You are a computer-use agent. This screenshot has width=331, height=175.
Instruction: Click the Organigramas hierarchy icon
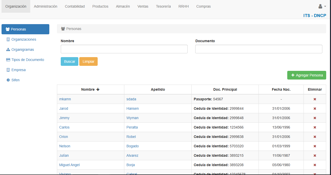tap(8, 50)
